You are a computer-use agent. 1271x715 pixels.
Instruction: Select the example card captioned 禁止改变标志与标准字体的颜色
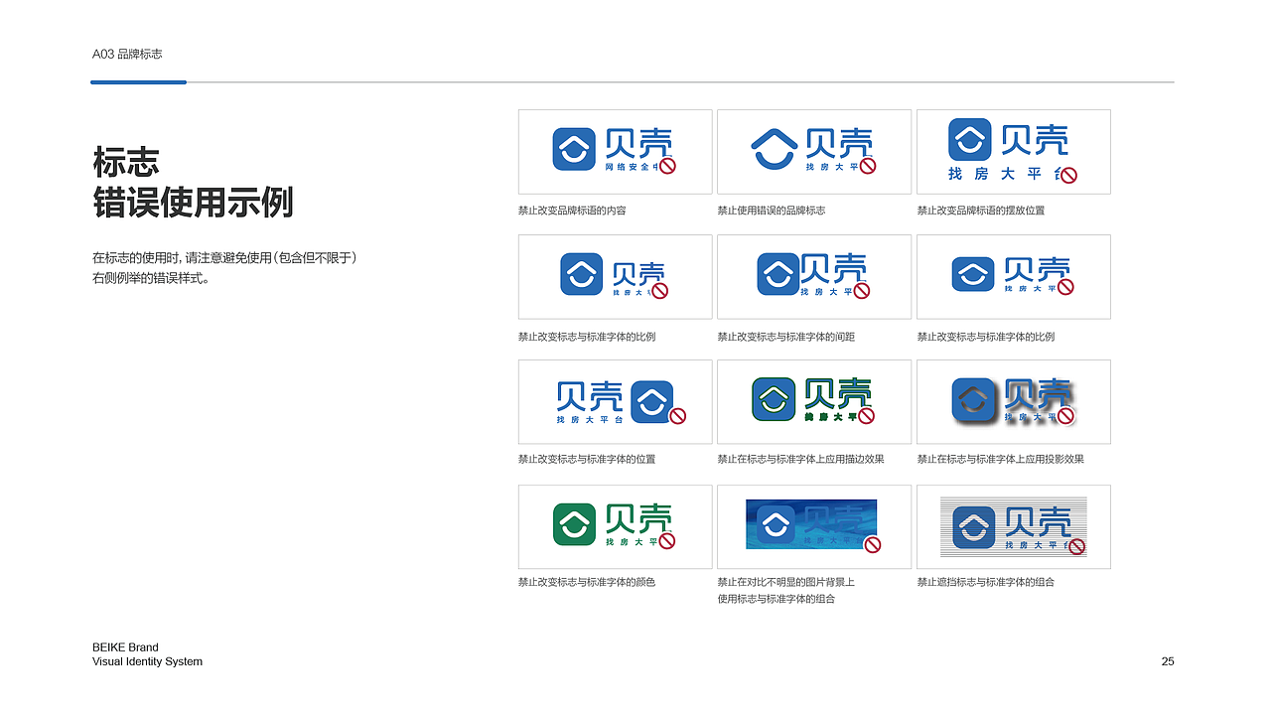tap(616, 527)
